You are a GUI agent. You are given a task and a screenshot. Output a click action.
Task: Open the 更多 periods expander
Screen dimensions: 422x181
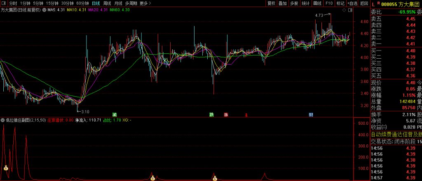coord(145,3)
